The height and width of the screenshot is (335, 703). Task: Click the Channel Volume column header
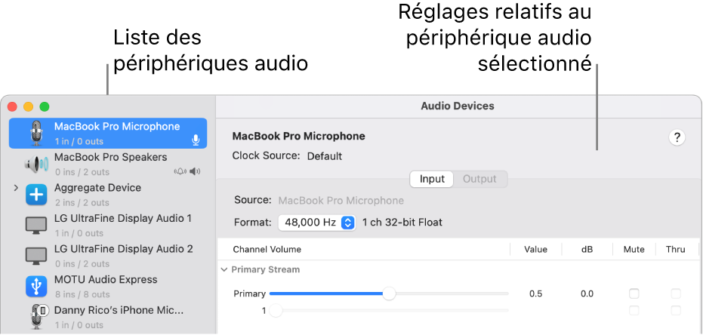point(267,249)
